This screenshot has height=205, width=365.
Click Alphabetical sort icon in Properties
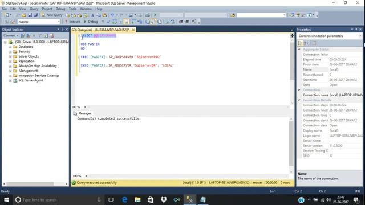pos(306,43)
